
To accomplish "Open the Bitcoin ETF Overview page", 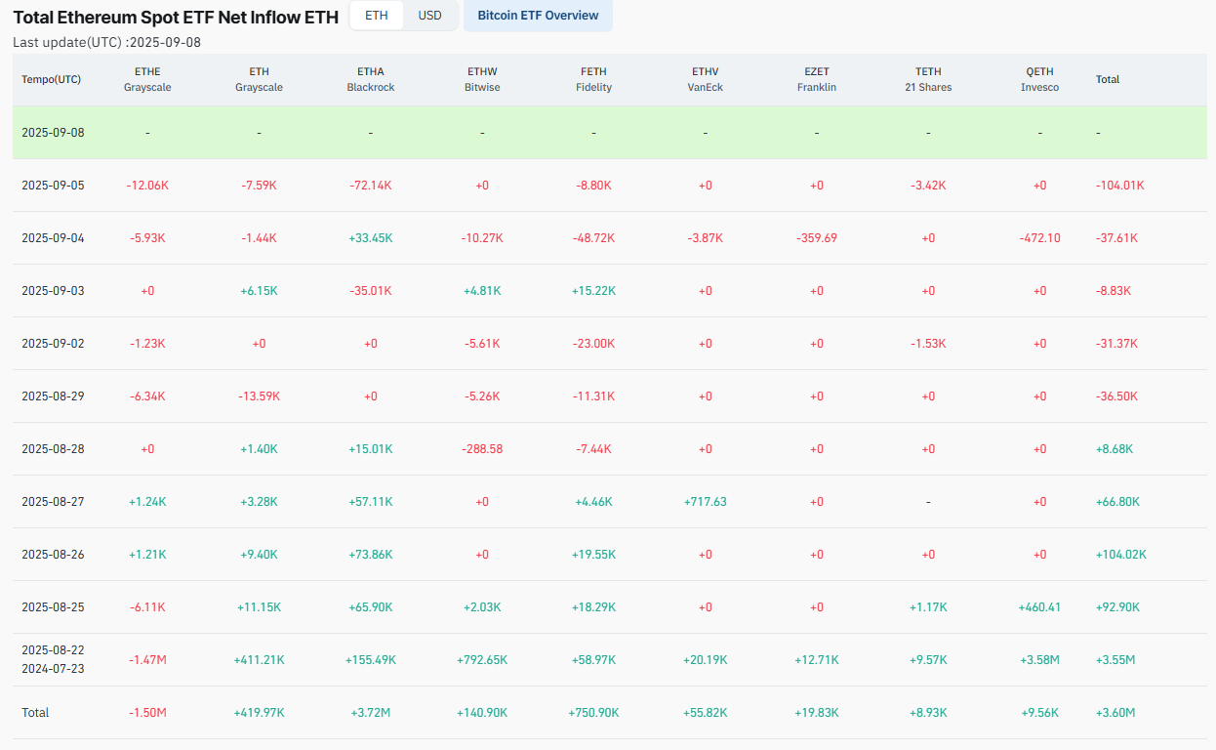I will click(538, 16).
